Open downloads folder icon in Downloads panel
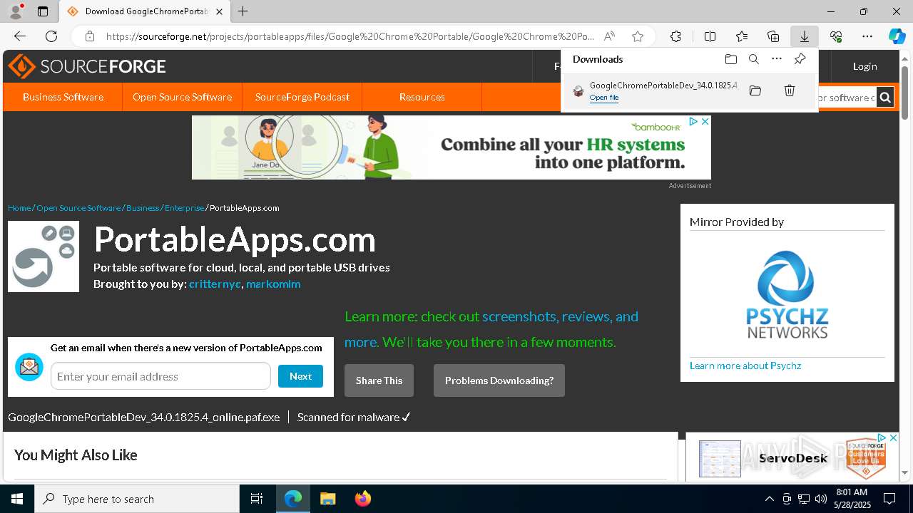The height and width of the screenshot is (513, 913). pyautogui.click(x=730, y=59)
